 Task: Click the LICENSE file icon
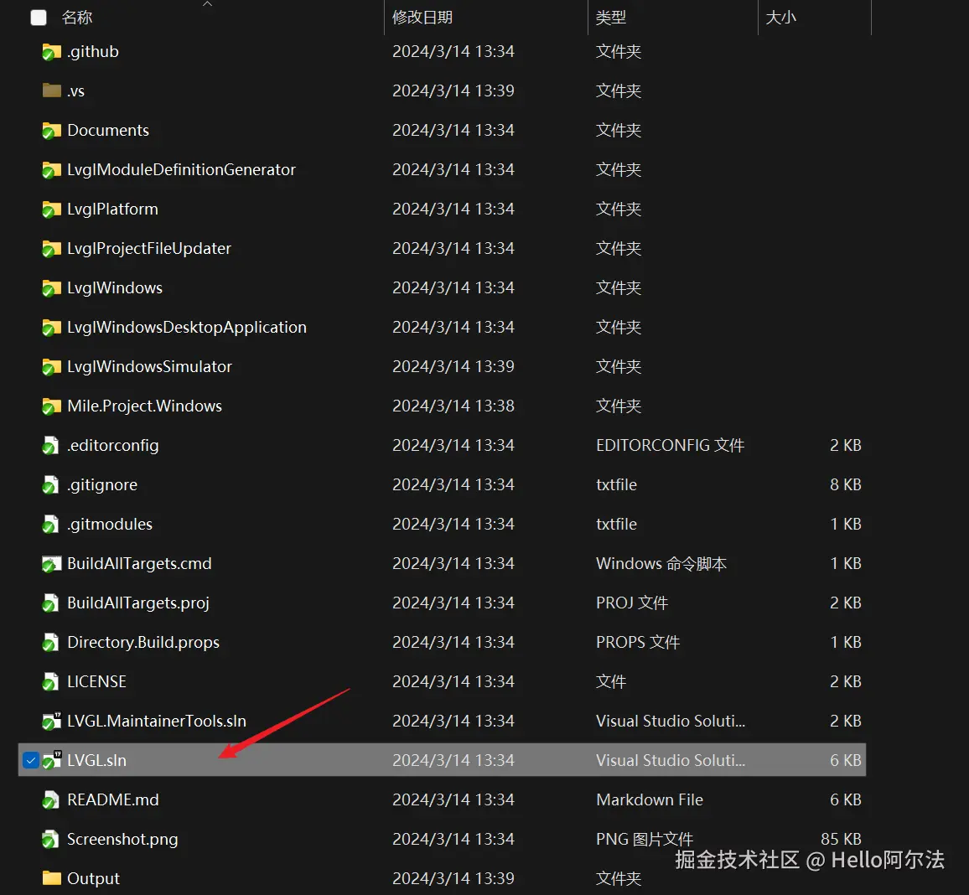[x=50, y=682]
